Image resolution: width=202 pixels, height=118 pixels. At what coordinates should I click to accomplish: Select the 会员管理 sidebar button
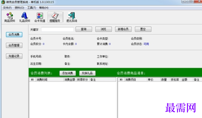point(14,45)
